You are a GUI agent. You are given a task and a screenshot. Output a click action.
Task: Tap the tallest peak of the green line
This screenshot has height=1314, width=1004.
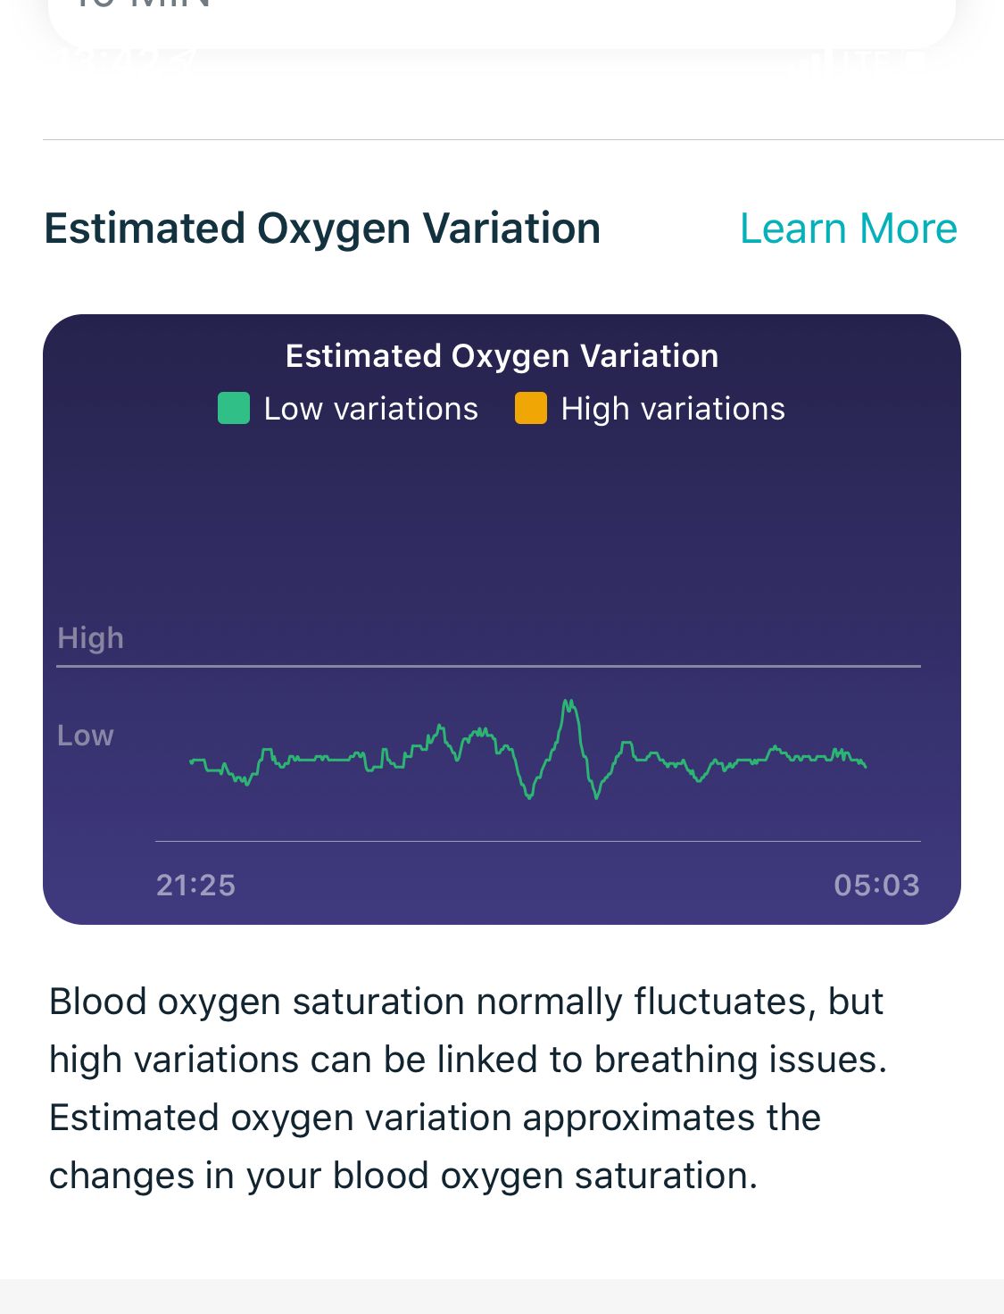568,703
